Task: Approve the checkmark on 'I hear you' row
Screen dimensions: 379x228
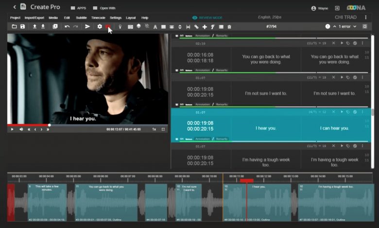Action: pyautogui.click(x=355, y=112)
